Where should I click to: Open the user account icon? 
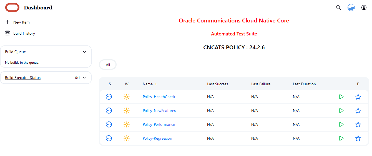pyautogui.click(x=364, y=7)
